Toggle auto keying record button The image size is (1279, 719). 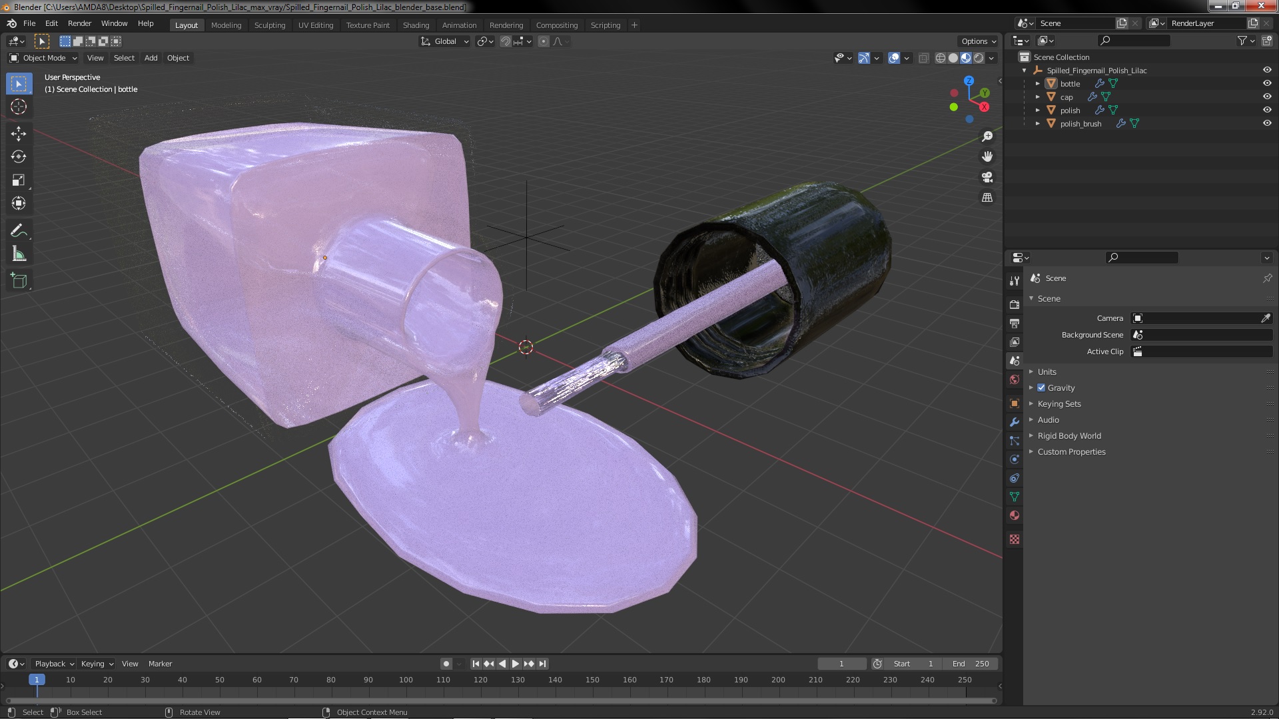pyautogui.click(x=446, y=664)
